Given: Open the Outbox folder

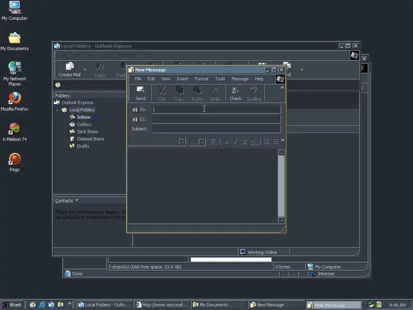Looking at the screenshot, I should 84,124.
